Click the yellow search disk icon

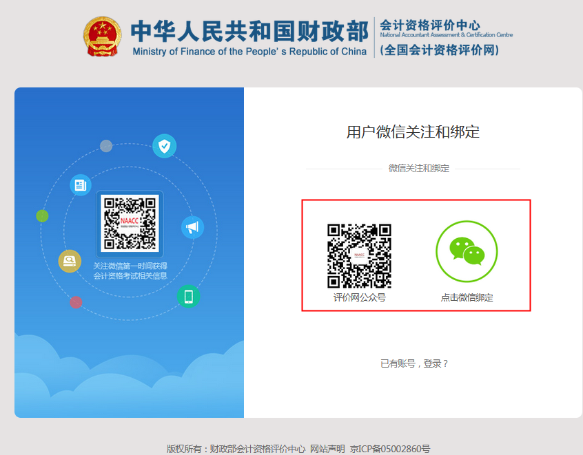point(70,261)
